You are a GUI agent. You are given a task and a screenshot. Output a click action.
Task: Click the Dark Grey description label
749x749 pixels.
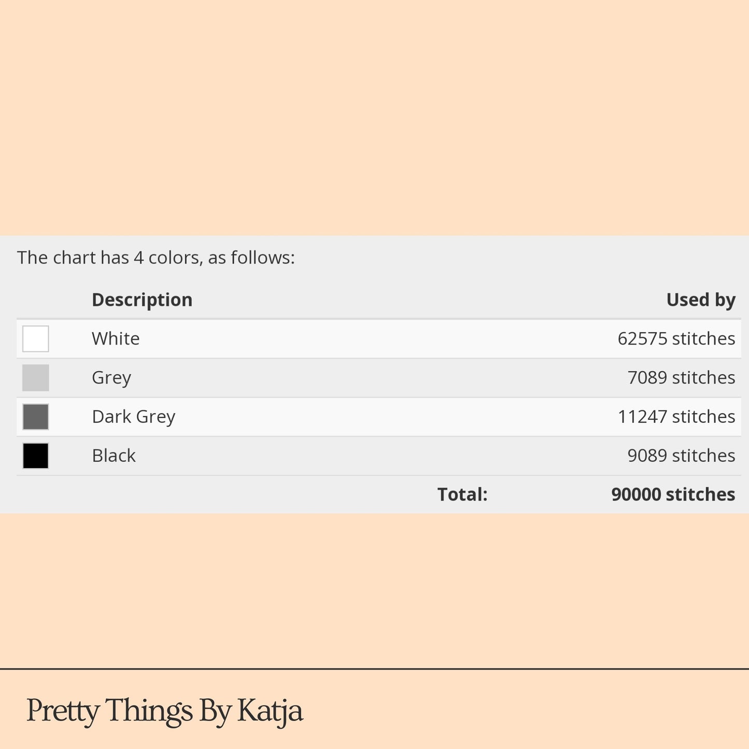[x=134, y=417]
